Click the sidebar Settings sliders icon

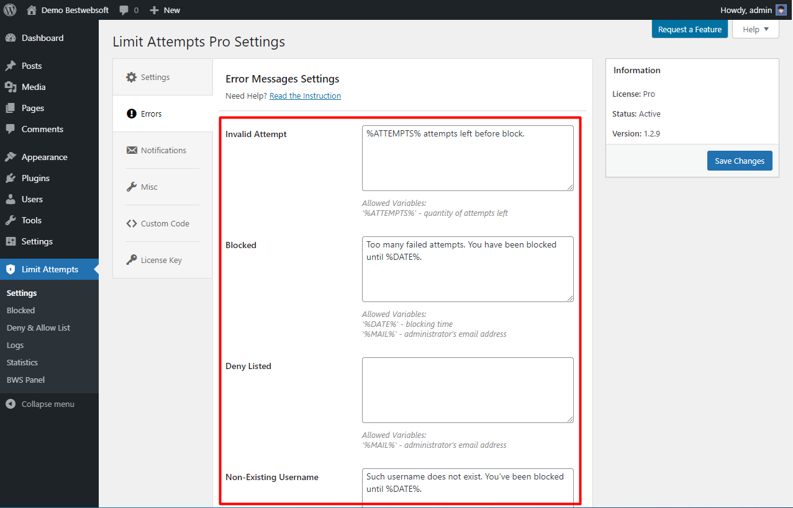11,241
